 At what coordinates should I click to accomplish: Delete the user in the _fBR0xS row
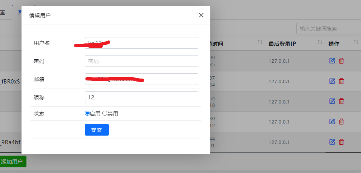click(x=341, y=81)
